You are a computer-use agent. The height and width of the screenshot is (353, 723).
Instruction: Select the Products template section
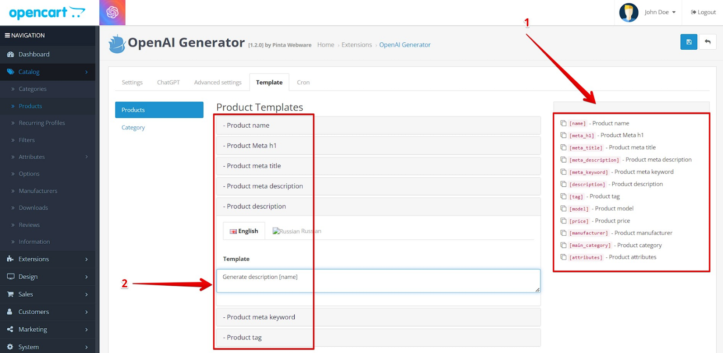159,110
